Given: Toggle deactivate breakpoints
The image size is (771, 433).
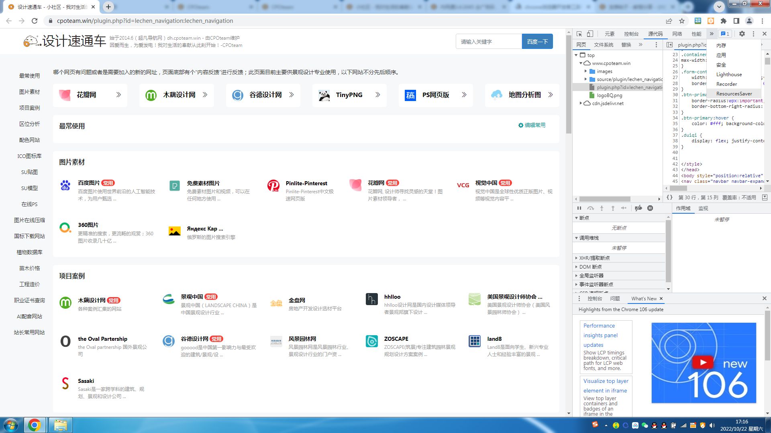Looking at the screenshot, I should [x=638, y=208].
